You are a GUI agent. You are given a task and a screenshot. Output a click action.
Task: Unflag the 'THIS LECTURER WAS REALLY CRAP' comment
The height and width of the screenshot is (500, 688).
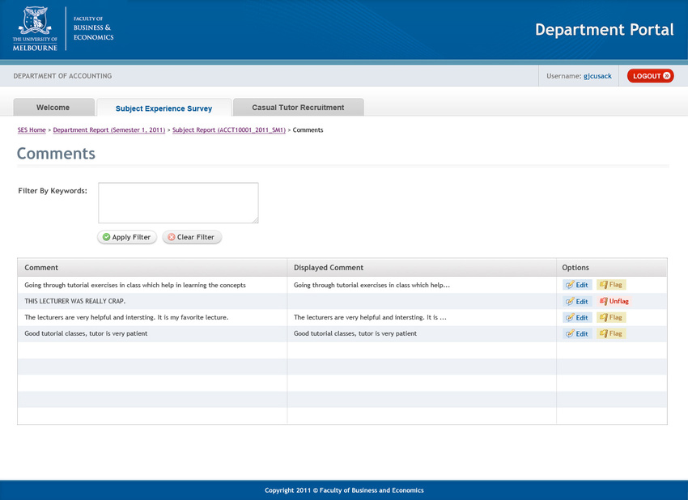coord(614,301)
